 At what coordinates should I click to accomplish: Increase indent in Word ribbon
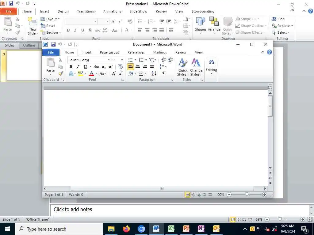(x=170, y=60)
